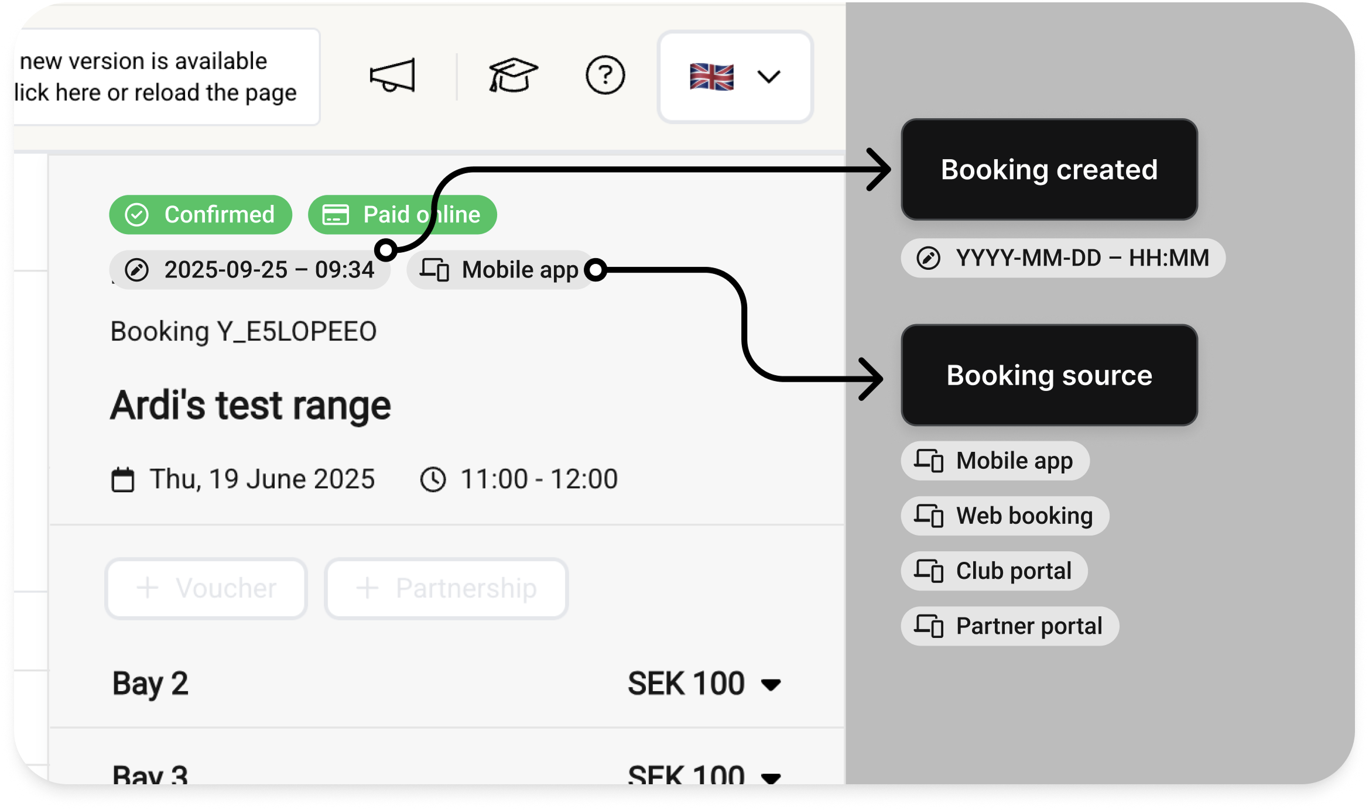The height and width of the screenshot is (810, 1369).
Task: Click the device icon beside Mobile app
Action: [434, 270]
